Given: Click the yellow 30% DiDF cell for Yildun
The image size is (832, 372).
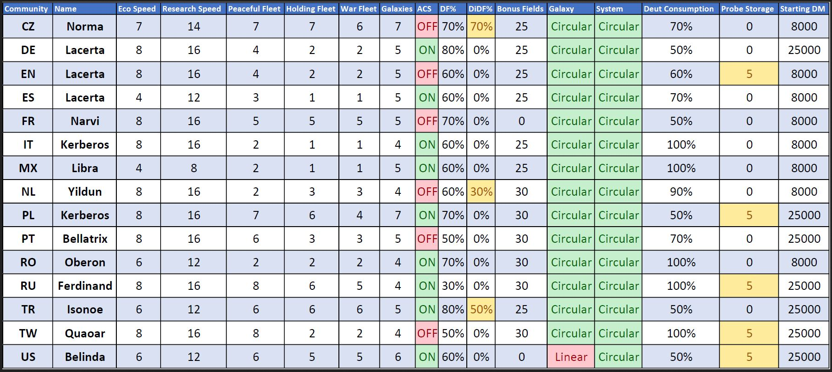Looking at the screenshot, I should click(481, 192).
